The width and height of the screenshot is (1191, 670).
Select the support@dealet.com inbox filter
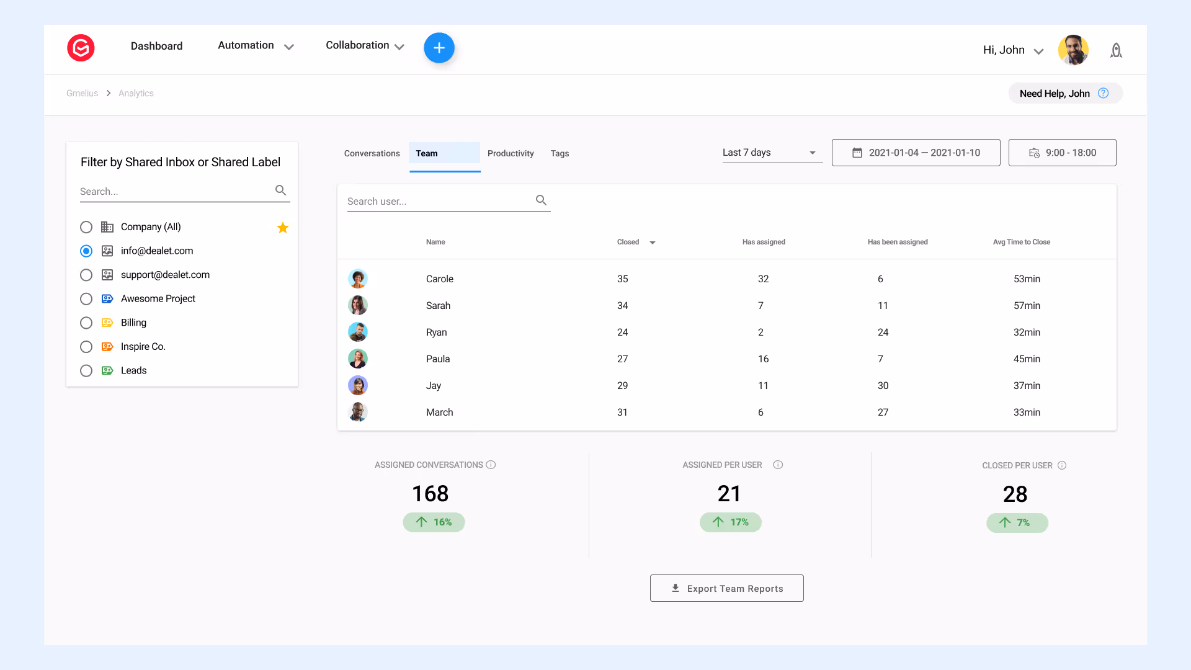click(x=86, y=275)
